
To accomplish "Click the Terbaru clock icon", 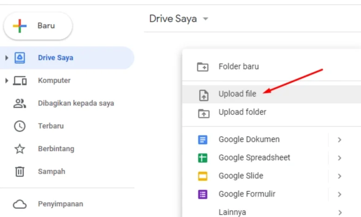I will pos(20,126).
